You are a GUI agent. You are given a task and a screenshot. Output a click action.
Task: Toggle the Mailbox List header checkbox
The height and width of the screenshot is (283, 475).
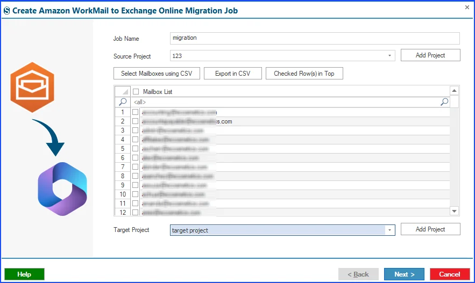click(x=136, y=92)
